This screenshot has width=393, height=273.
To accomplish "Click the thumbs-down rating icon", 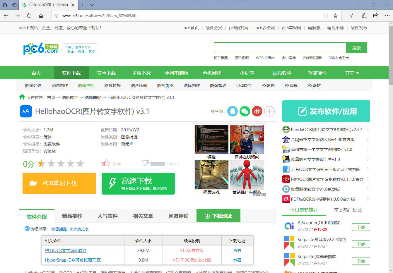I will [145, 163].
